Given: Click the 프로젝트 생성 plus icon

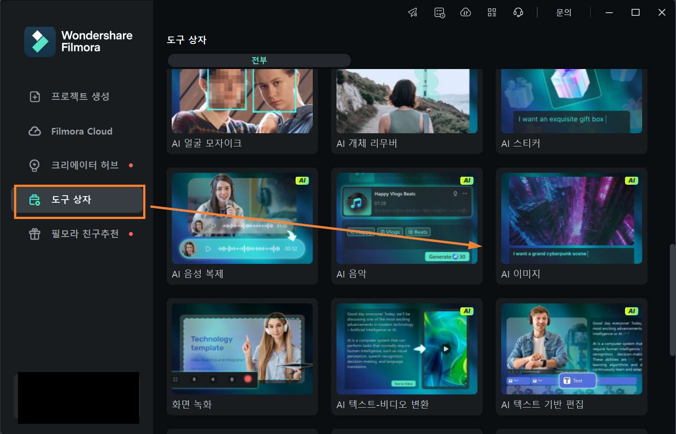Looking at the screenshot, I should pyautogui.click(x=35, y=97).
